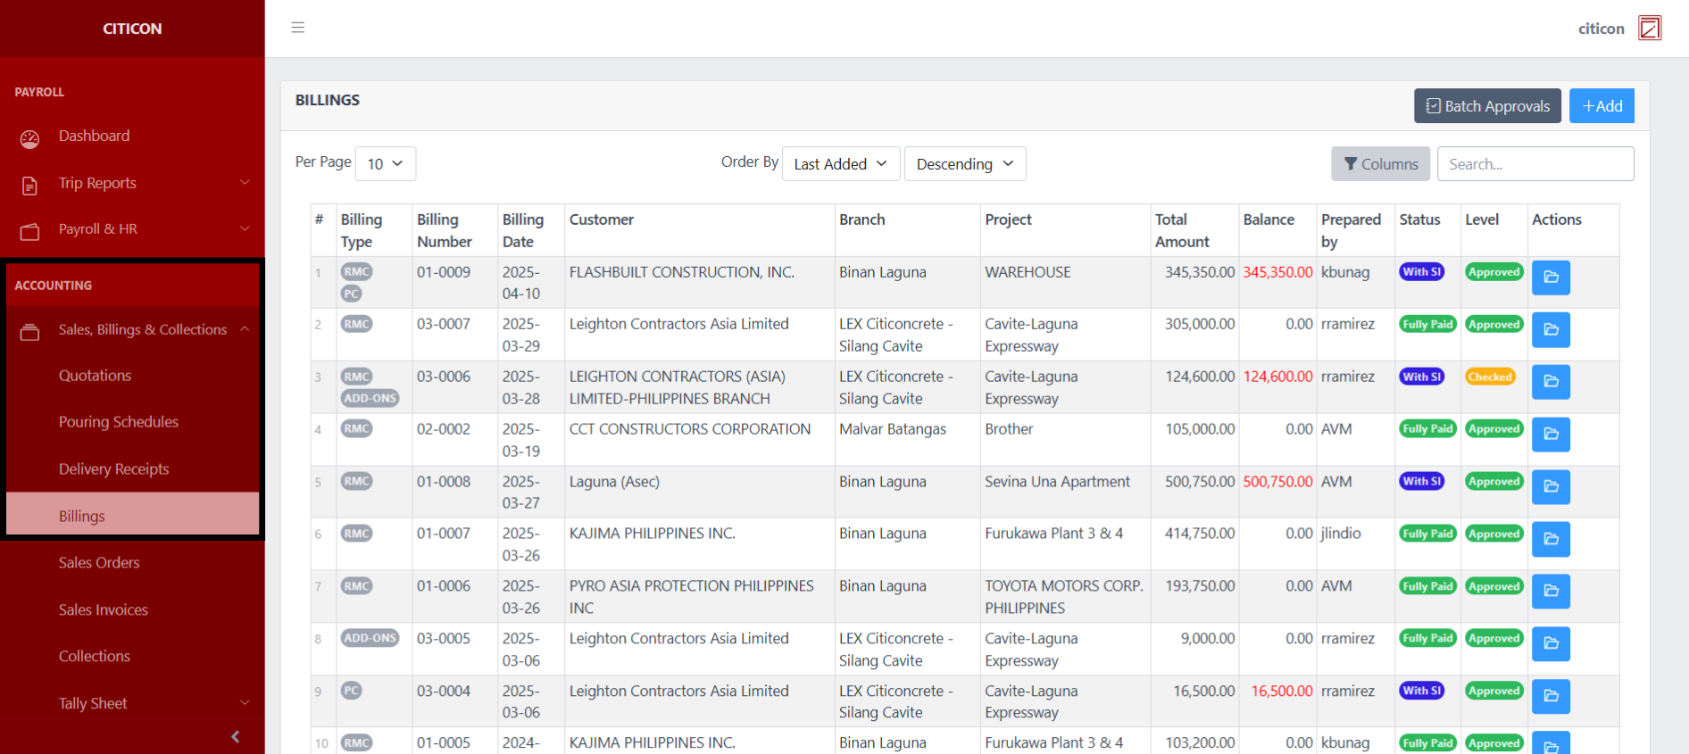The height and width of the screenshot is (754, 1689).
Task: Open folder icon for billing 01-0009
Action: point(1551,278)
